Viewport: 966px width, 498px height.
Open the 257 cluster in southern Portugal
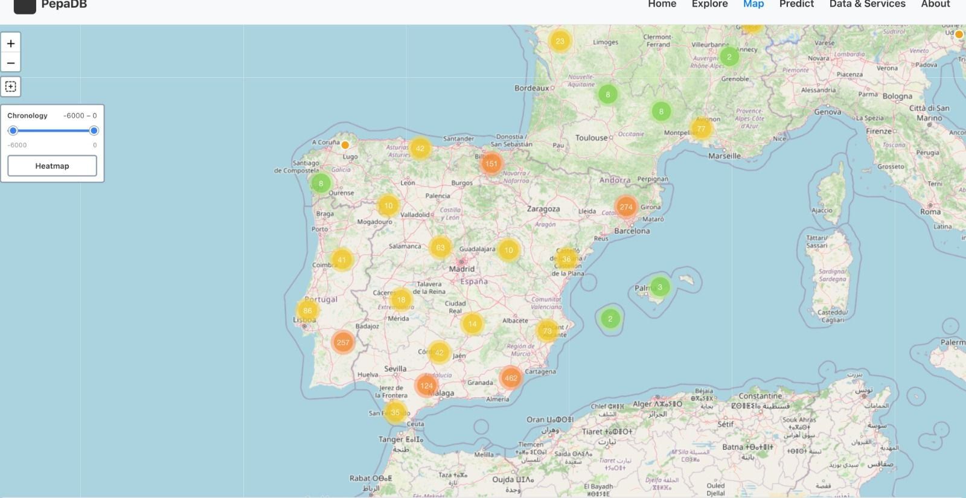tap(343, 342)
